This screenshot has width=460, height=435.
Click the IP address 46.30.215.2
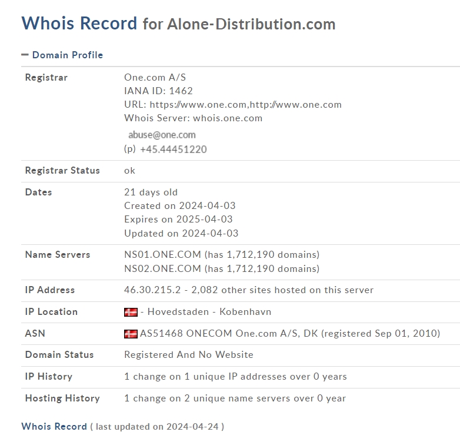click(x=152, y=290)
